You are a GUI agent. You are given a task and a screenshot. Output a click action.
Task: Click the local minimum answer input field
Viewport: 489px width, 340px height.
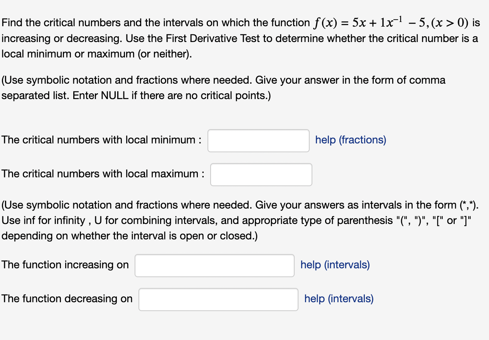tap(258, 141)
